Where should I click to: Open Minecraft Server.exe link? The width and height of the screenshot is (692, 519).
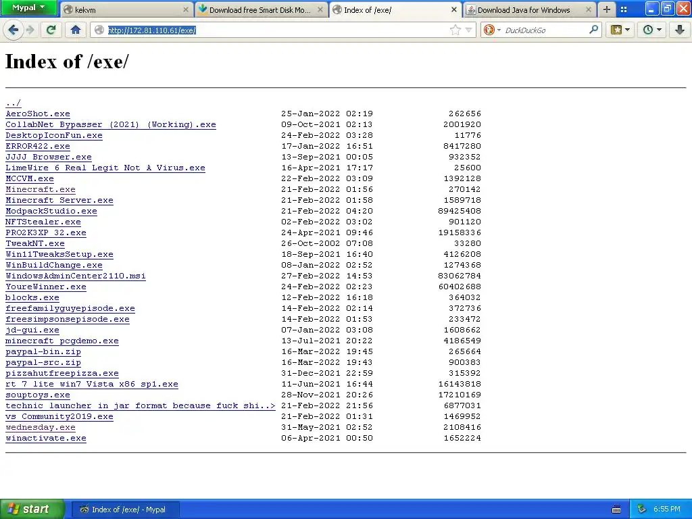click(59, 200)
